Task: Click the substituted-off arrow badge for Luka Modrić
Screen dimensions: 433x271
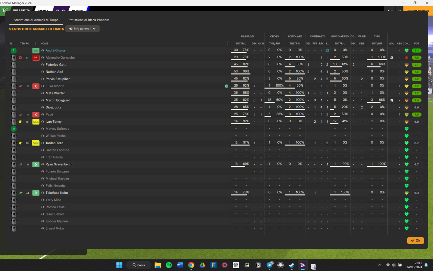Action: [x=36, y=86]
